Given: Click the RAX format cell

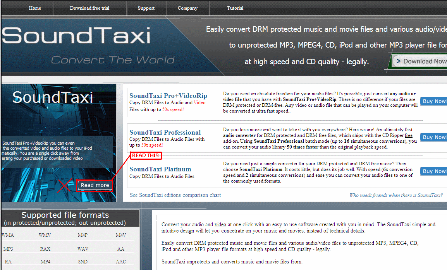Looking at the screenshot, I should point(45,249).
